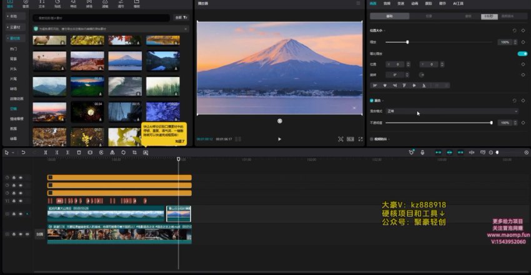Collapse the material library (素材库) sidebar section

[x=14, y=38]
